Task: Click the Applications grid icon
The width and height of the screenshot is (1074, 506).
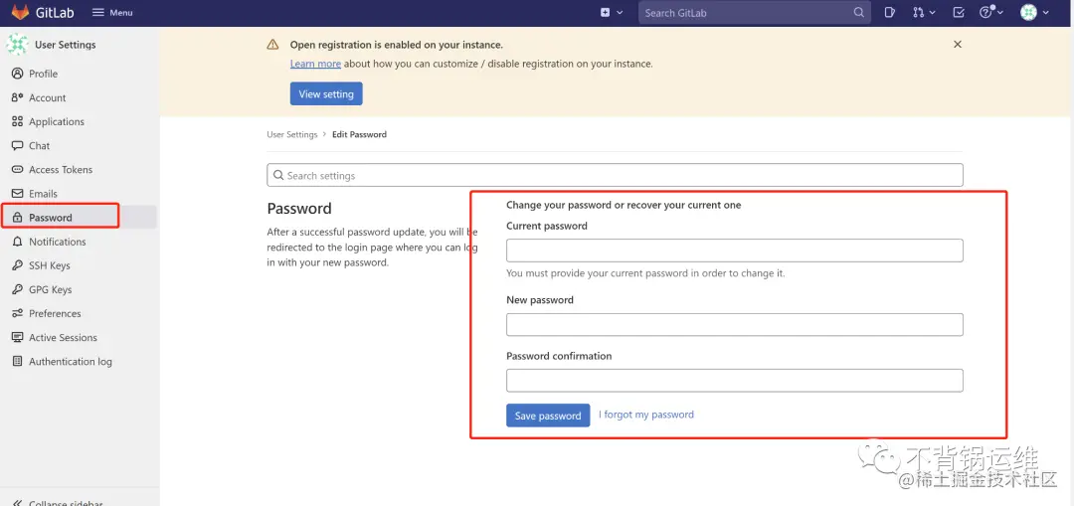Action: (x=17, y=121)
